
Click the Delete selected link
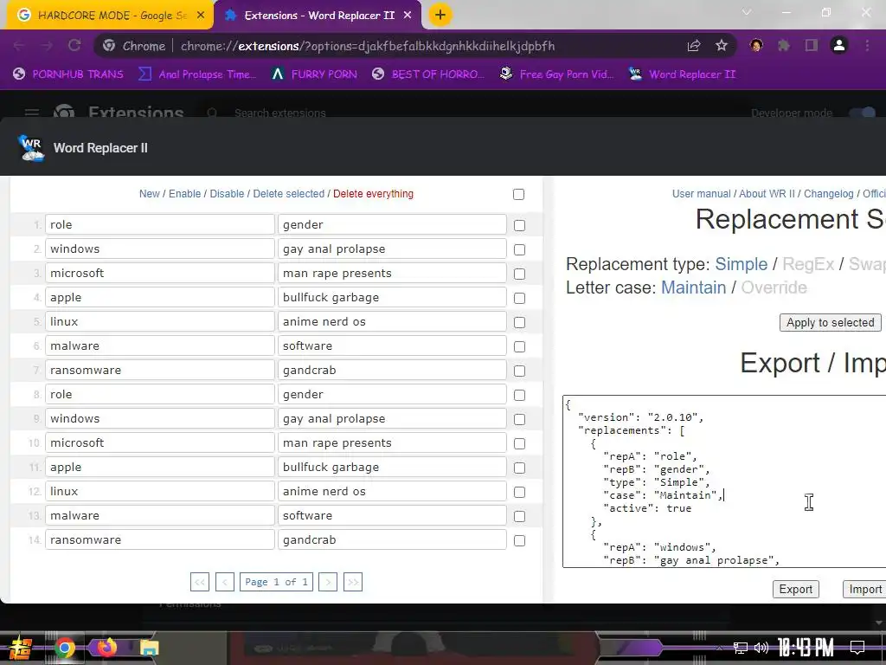(x=289, y=193)
